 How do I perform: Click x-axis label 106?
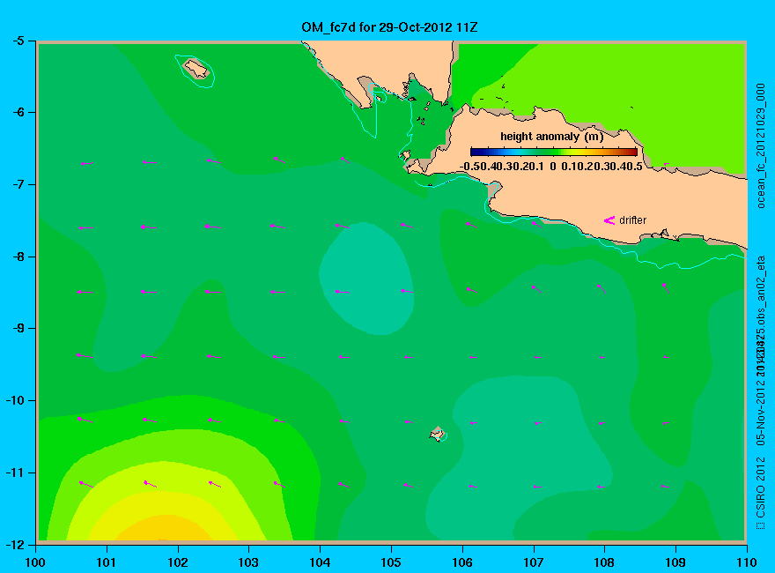(x=462, y=562)
